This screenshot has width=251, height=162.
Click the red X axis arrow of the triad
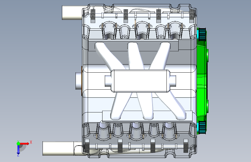pos(25,144)
